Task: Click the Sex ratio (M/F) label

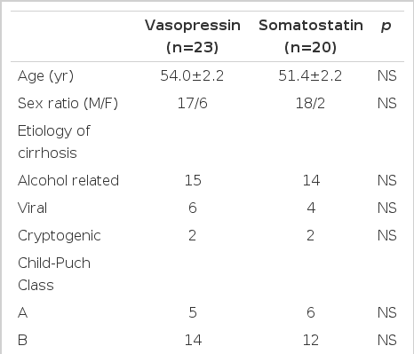Action: click(x=68, y=103)
